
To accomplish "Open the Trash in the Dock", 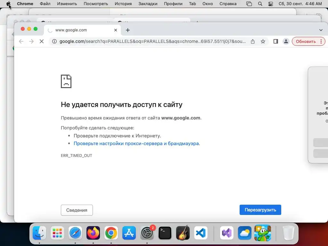I will tap(289, 233).
